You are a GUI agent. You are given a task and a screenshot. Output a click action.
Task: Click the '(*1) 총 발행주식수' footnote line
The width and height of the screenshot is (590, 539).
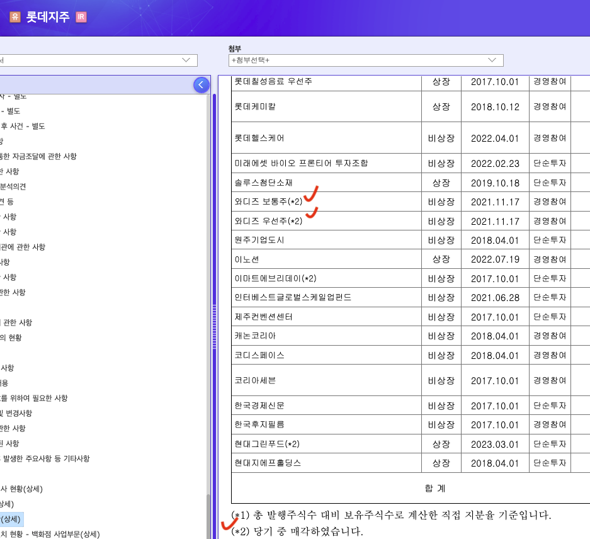pyautogui.click(x=391, y=515)
